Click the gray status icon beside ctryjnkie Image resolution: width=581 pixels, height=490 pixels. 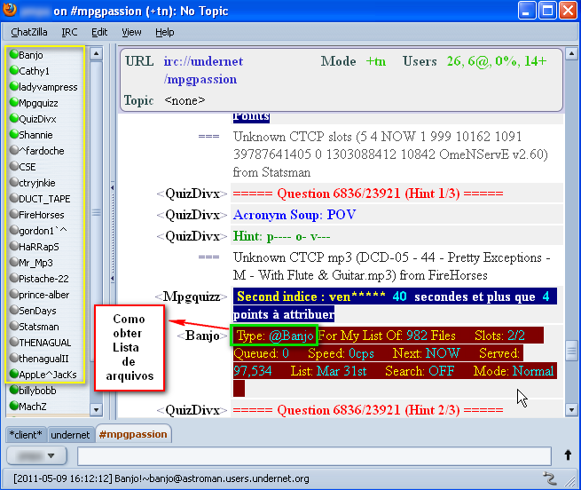pyautogui.click(x=14, y=182)
